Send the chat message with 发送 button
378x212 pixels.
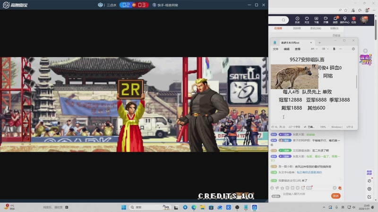[x=335, y=196]
